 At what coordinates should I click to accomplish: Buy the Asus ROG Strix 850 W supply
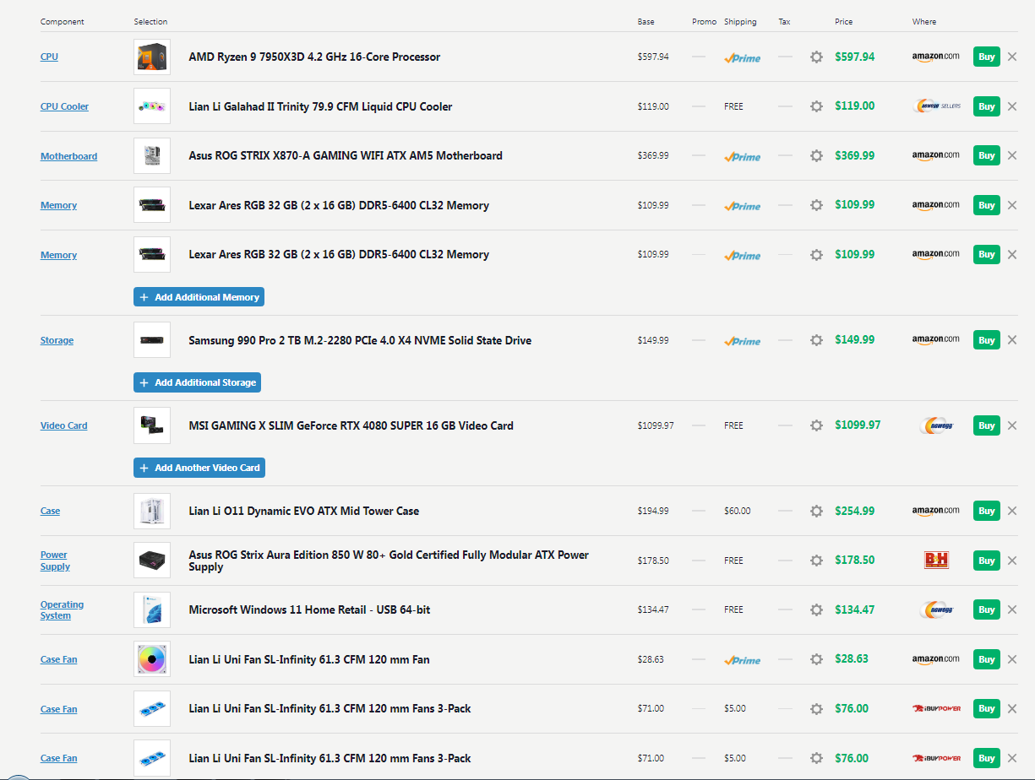click(987, 560)
